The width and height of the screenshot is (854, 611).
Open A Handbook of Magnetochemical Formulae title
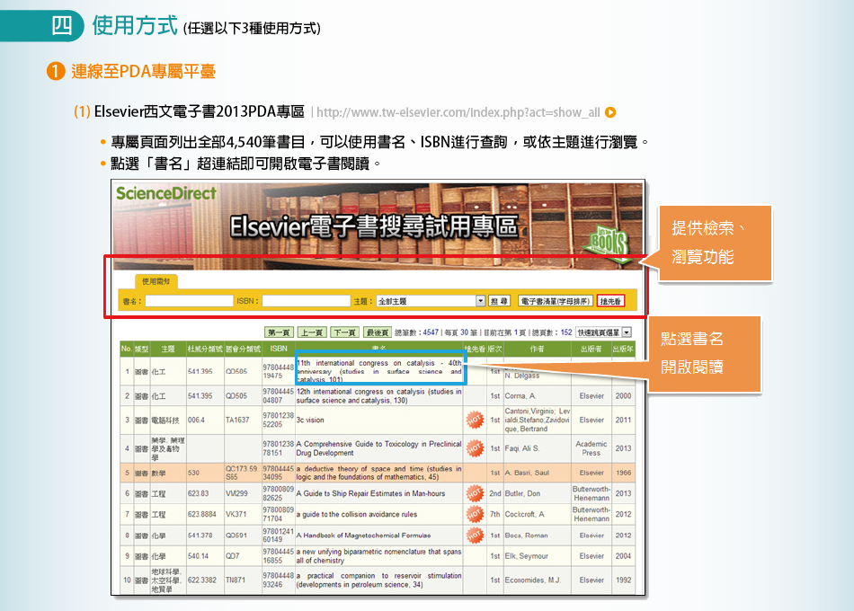pos(363,536)
